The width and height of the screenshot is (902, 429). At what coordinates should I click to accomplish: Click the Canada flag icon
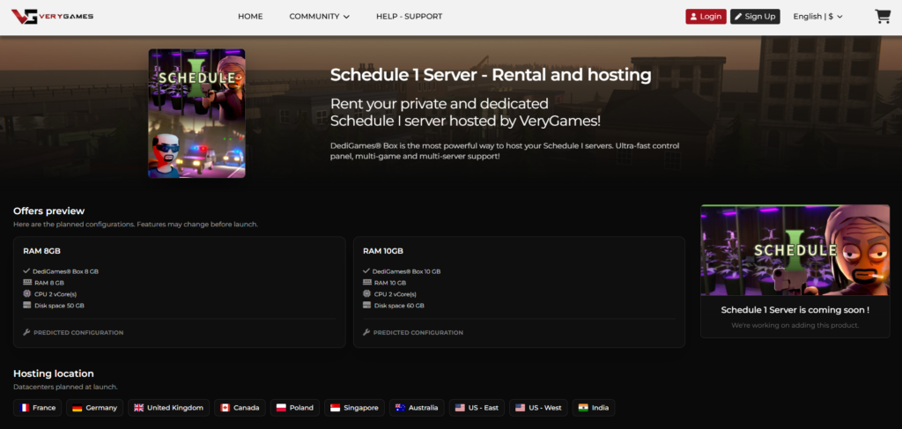pos(225,408)
